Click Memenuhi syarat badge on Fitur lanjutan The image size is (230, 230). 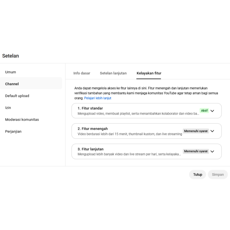click(196, 151)
